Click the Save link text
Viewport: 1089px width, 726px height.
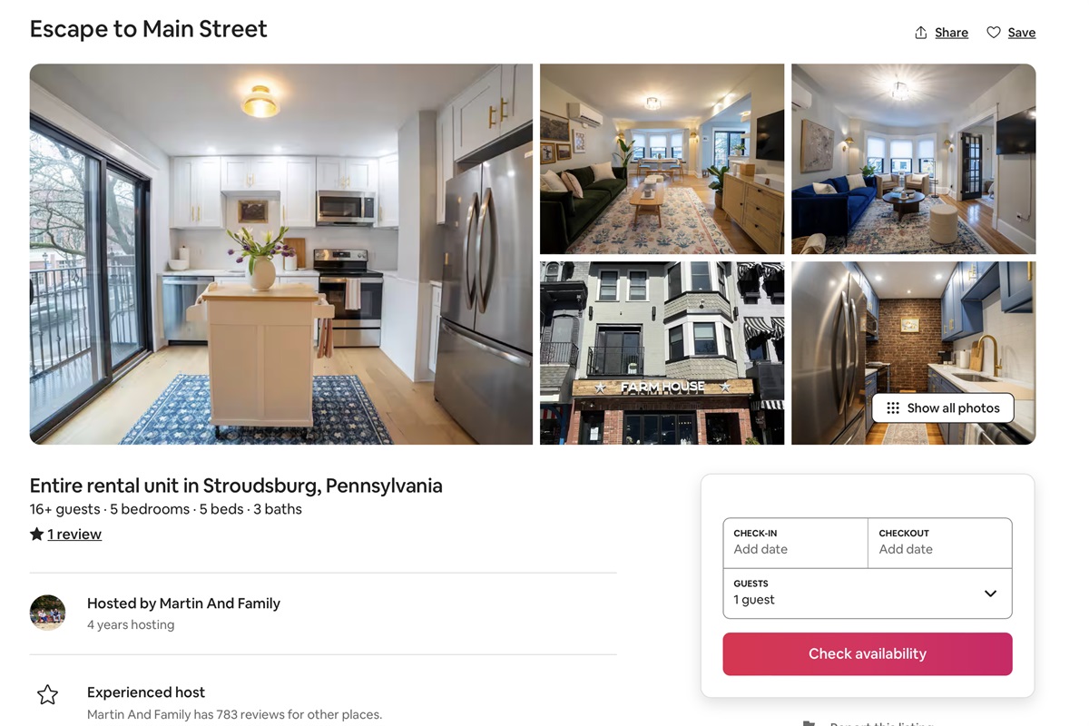click(1021, 33)
